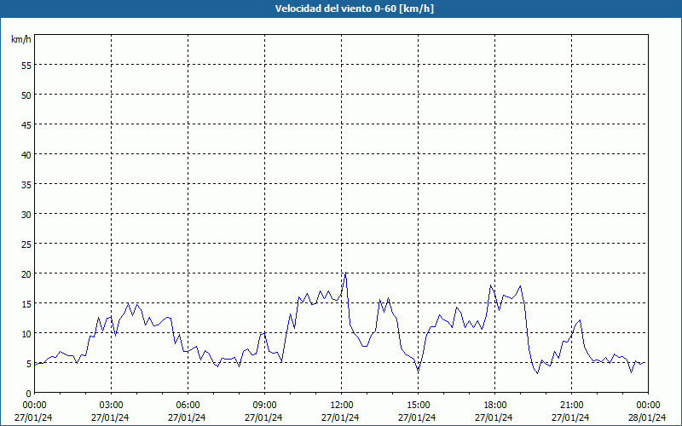Click the wind line's highest peak, just after 12:00

tap(346, 273)
